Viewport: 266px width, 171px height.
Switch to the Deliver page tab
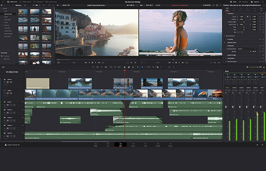tap(170, 145)
